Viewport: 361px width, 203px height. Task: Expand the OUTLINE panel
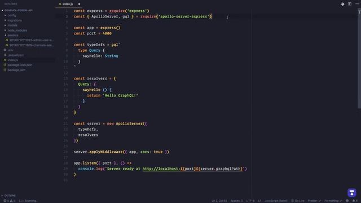(10, 196)
